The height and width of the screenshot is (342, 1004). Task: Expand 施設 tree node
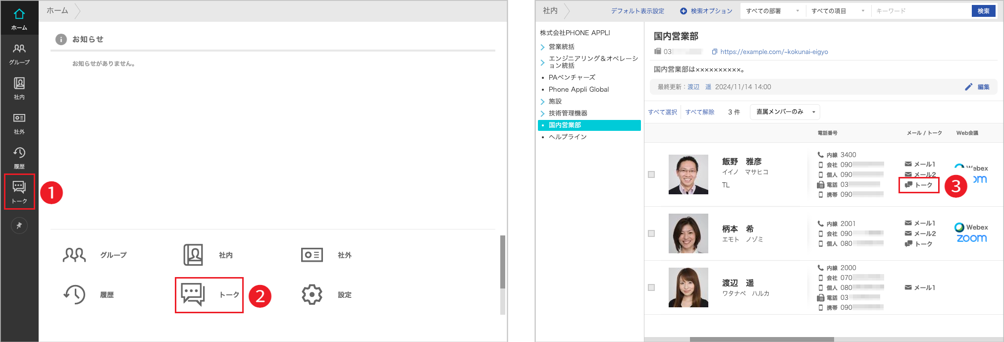click(x=542, y=102)
